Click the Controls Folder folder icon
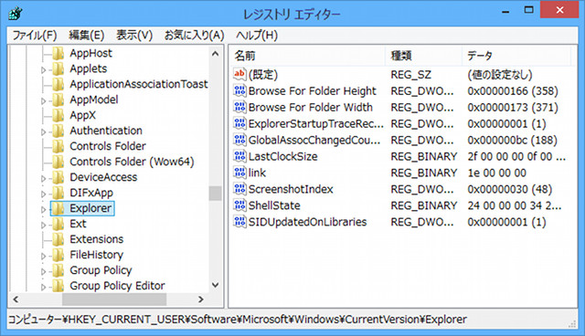This screenshot has height=336, width=585. pyautogui.click(x=58, y=146)
